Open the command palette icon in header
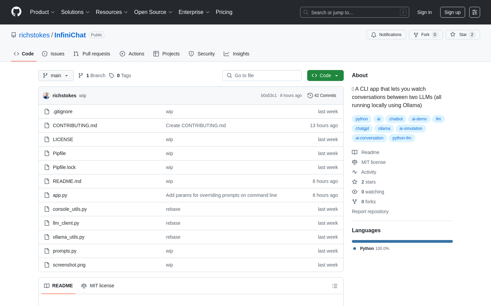 point(475,12)
